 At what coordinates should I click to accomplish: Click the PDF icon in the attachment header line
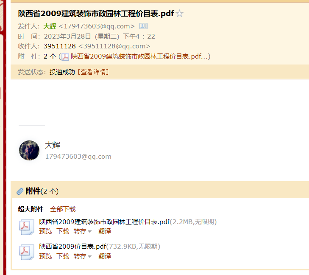pos(65,57)
